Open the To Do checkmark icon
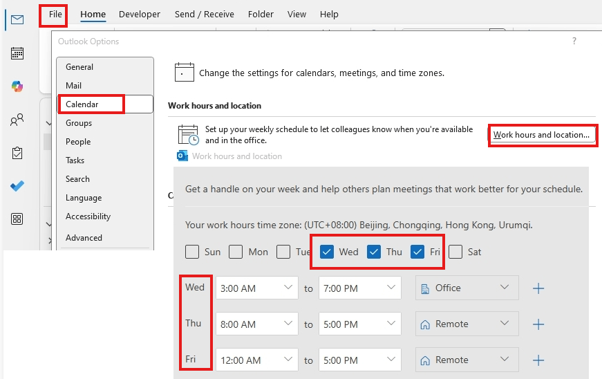 tap(17, 186)
